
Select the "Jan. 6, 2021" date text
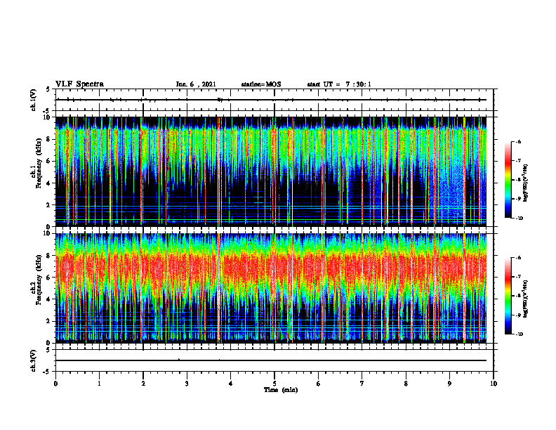(196, 84)
